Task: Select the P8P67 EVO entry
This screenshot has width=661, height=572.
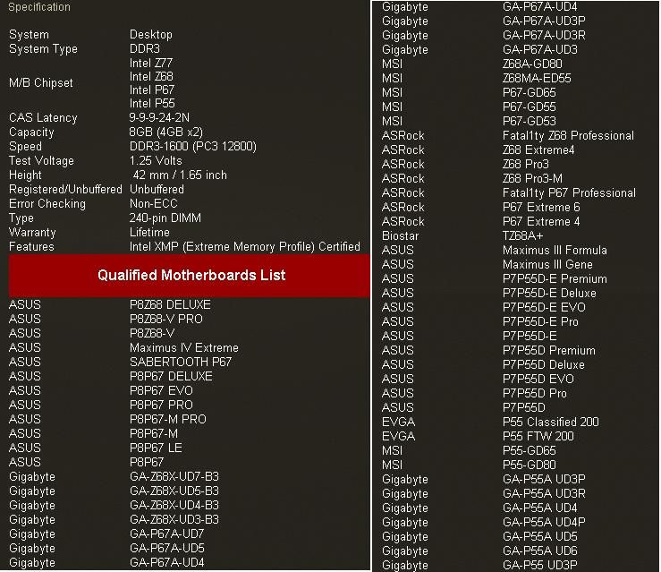Action: point(162,391)
